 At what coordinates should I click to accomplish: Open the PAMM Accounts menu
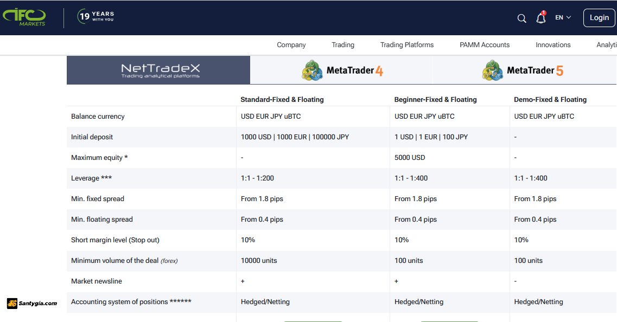tap(485, 45)
